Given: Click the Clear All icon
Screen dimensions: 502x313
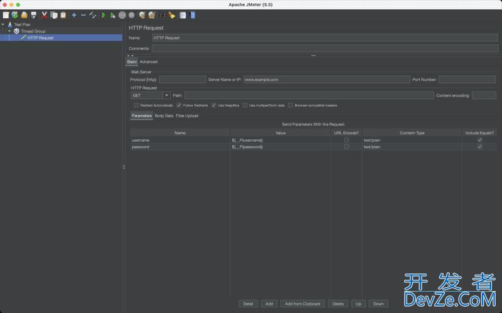Looking at the screenshot, I should pos(152,15).
